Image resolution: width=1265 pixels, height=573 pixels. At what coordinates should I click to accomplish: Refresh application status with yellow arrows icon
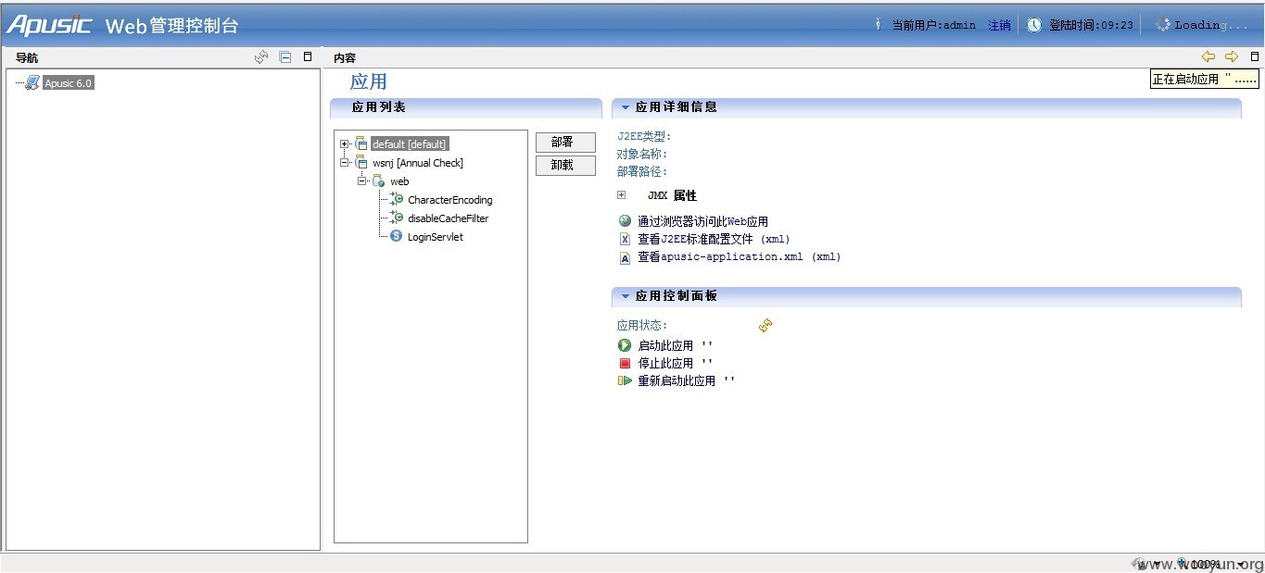click(765, 326)
